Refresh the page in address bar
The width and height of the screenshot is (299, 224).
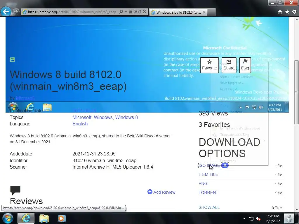coord(140,12)
